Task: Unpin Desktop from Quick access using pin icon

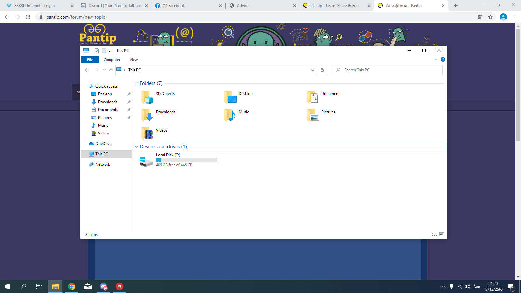Action: [x=129, y=94]
